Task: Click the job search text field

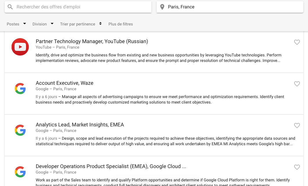Action: click(81, 7)
